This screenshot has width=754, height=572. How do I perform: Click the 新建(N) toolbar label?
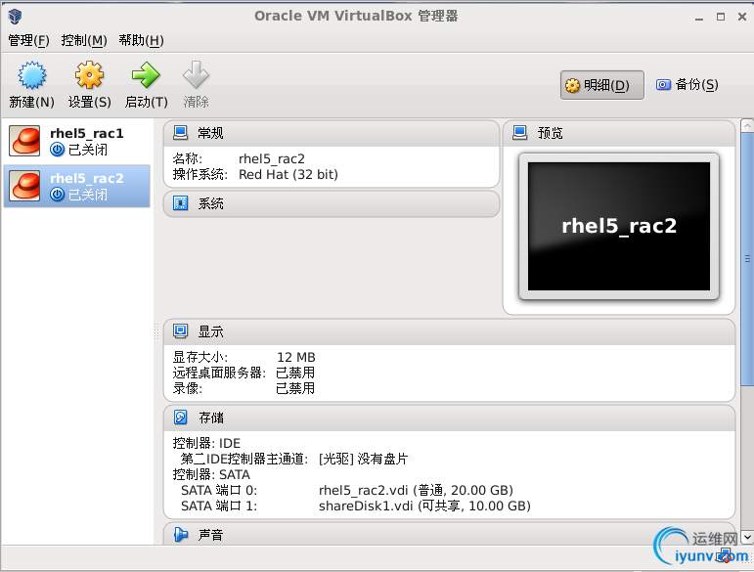pos(31,102)
